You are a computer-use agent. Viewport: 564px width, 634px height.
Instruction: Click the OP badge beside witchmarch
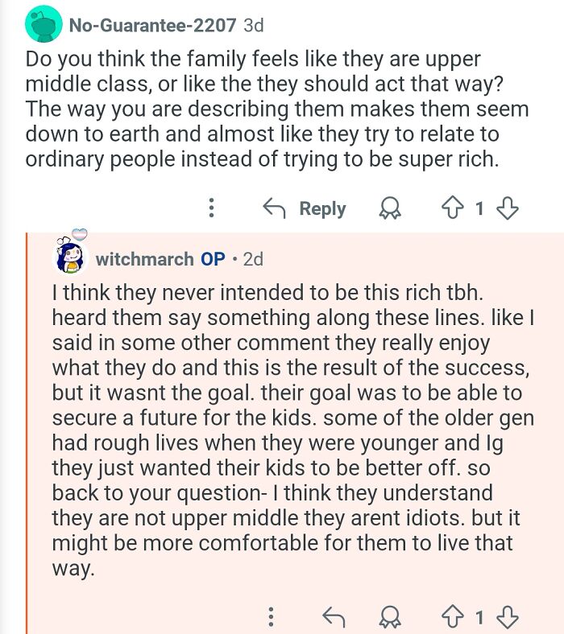pyautogui.click(x=213, y=259)
